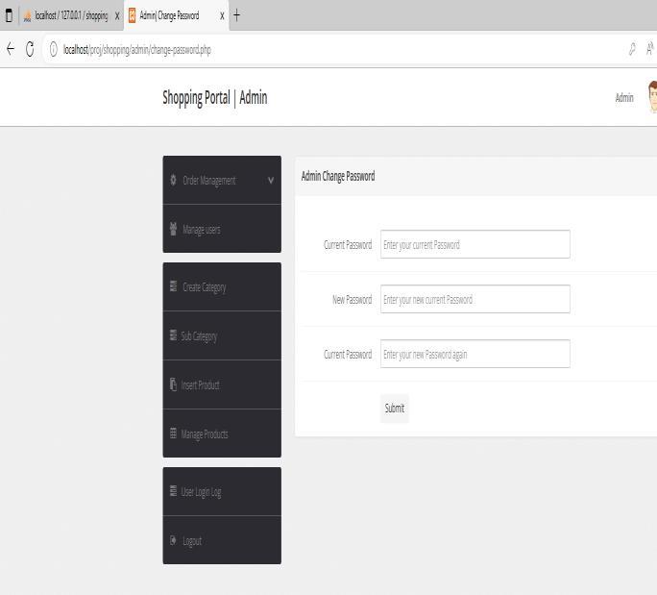Click the browser back arrow
Viewport: 657px width, 595px height.
tap(11, 49)
